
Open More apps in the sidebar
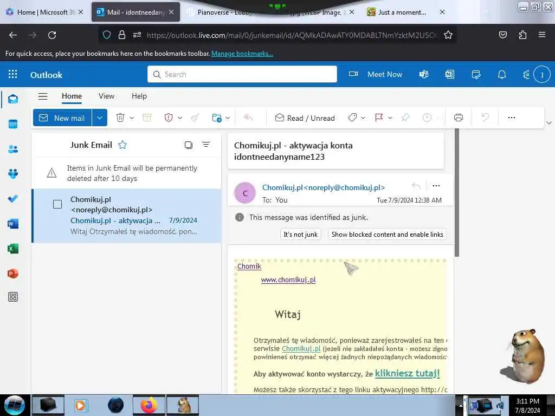point(13,297)
